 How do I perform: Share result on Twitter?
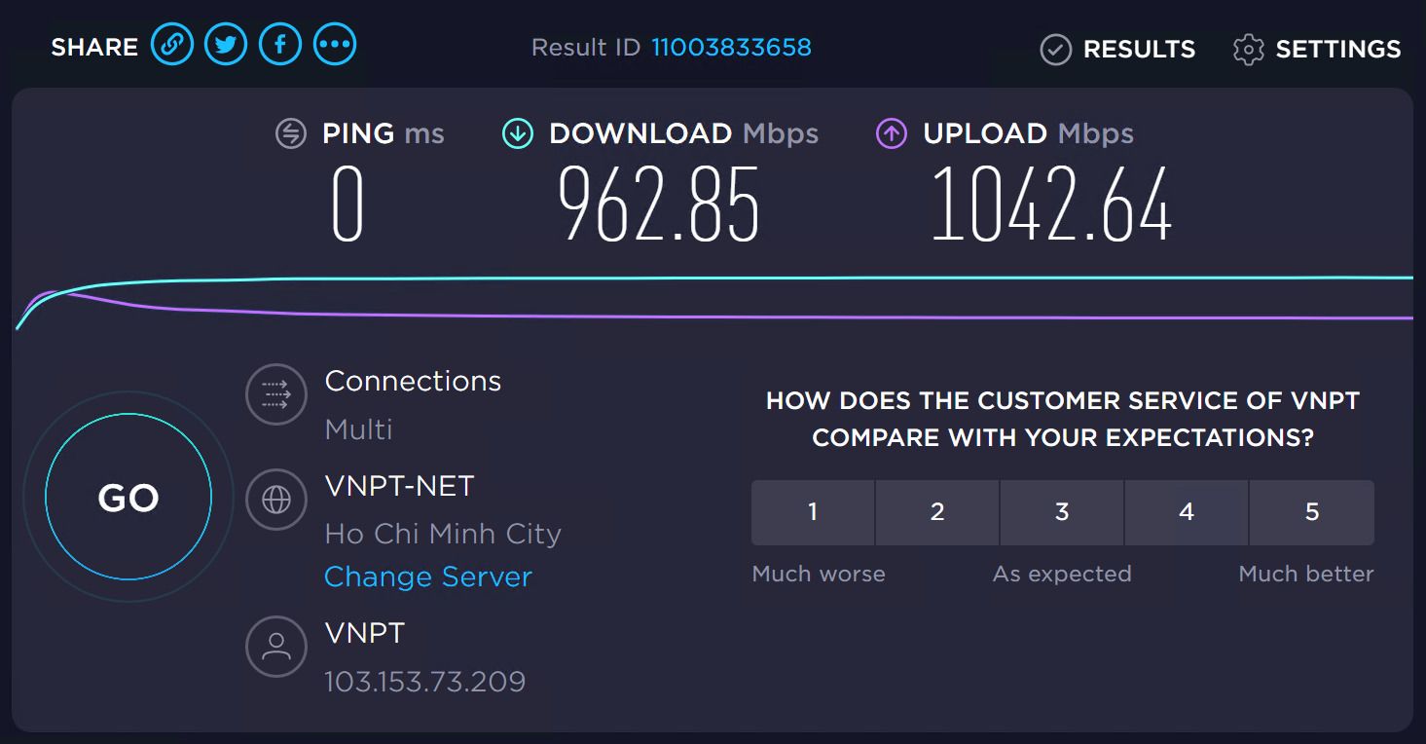click(x=226, y=45)
